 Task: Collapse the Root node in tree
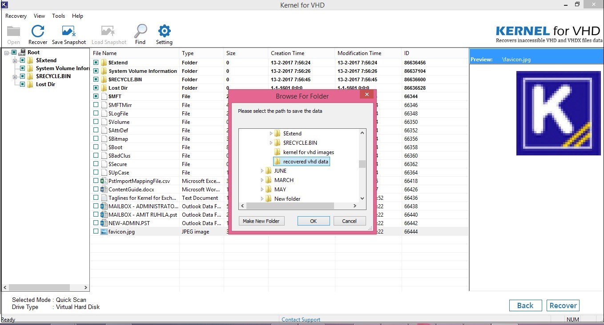tap(7, 52)
